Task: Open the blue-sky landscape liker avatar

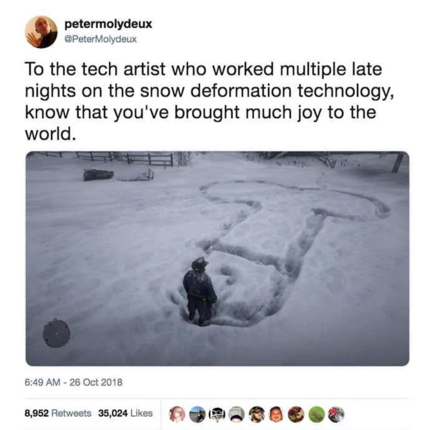Action: point(197,414)
